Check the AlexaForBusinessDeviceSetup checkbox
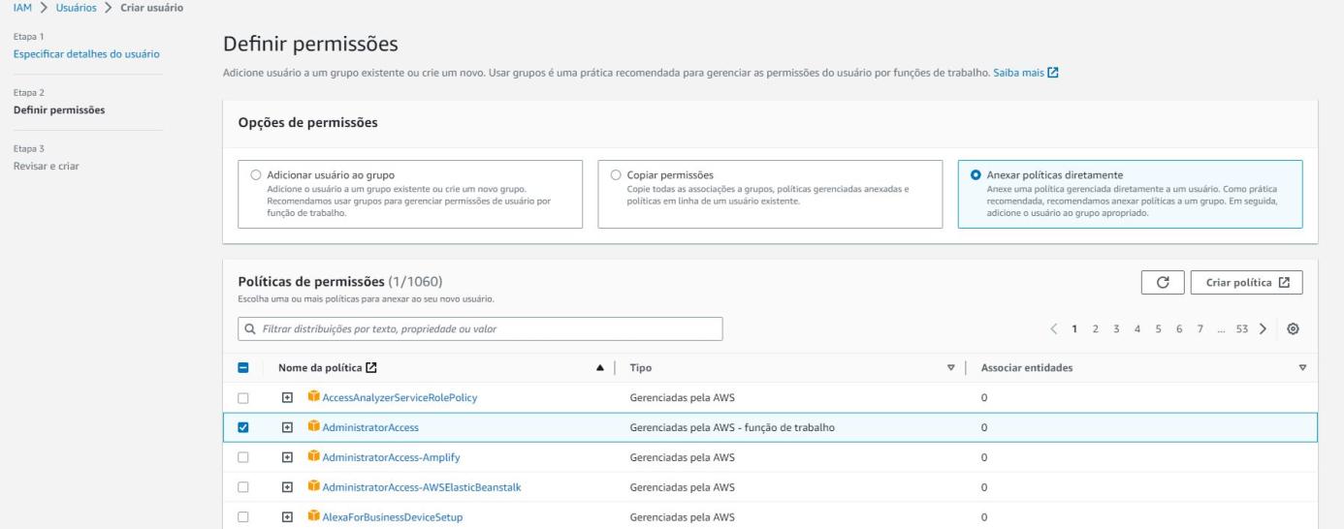The width and height of the screenshot is (1344, 529). pos(243,516)
